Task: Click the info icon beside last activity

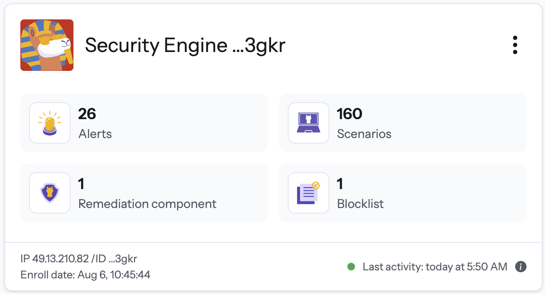Action: pos(521,267)
